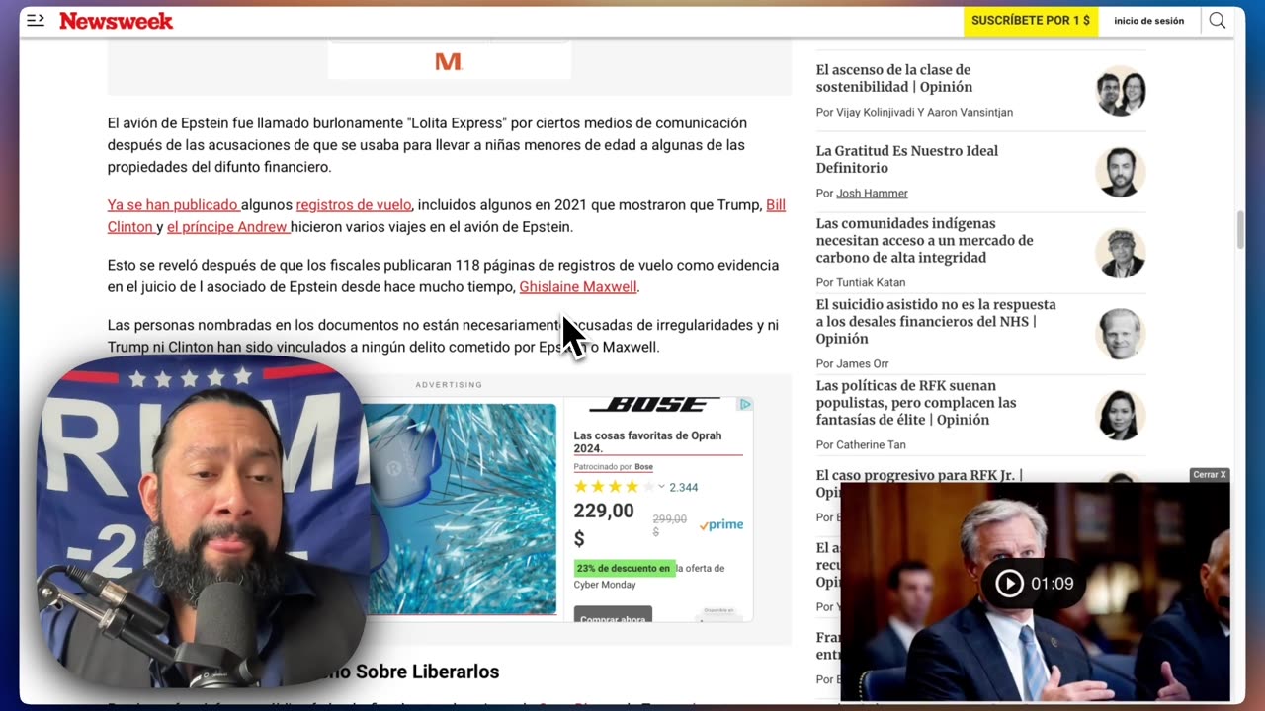The height and width of the screenshot is (711, 1265).
Task: Click James Orr's author photo
Action: click(x=1121, y=334)
